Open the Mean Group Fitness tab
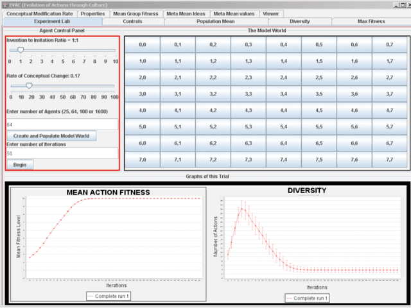 point(134,13)
